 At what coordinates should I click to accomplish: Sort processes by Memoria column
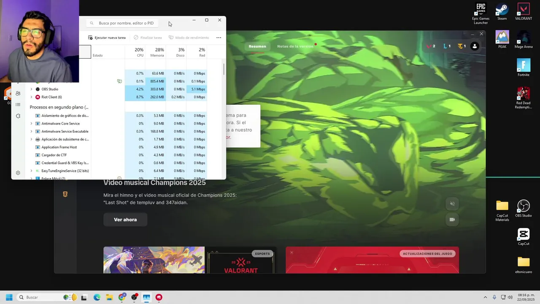(x=155, y=52)
